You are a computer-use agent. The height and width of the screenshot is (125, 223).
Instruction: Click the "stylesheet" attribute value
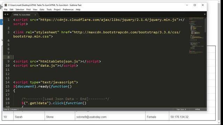point(47,32)
